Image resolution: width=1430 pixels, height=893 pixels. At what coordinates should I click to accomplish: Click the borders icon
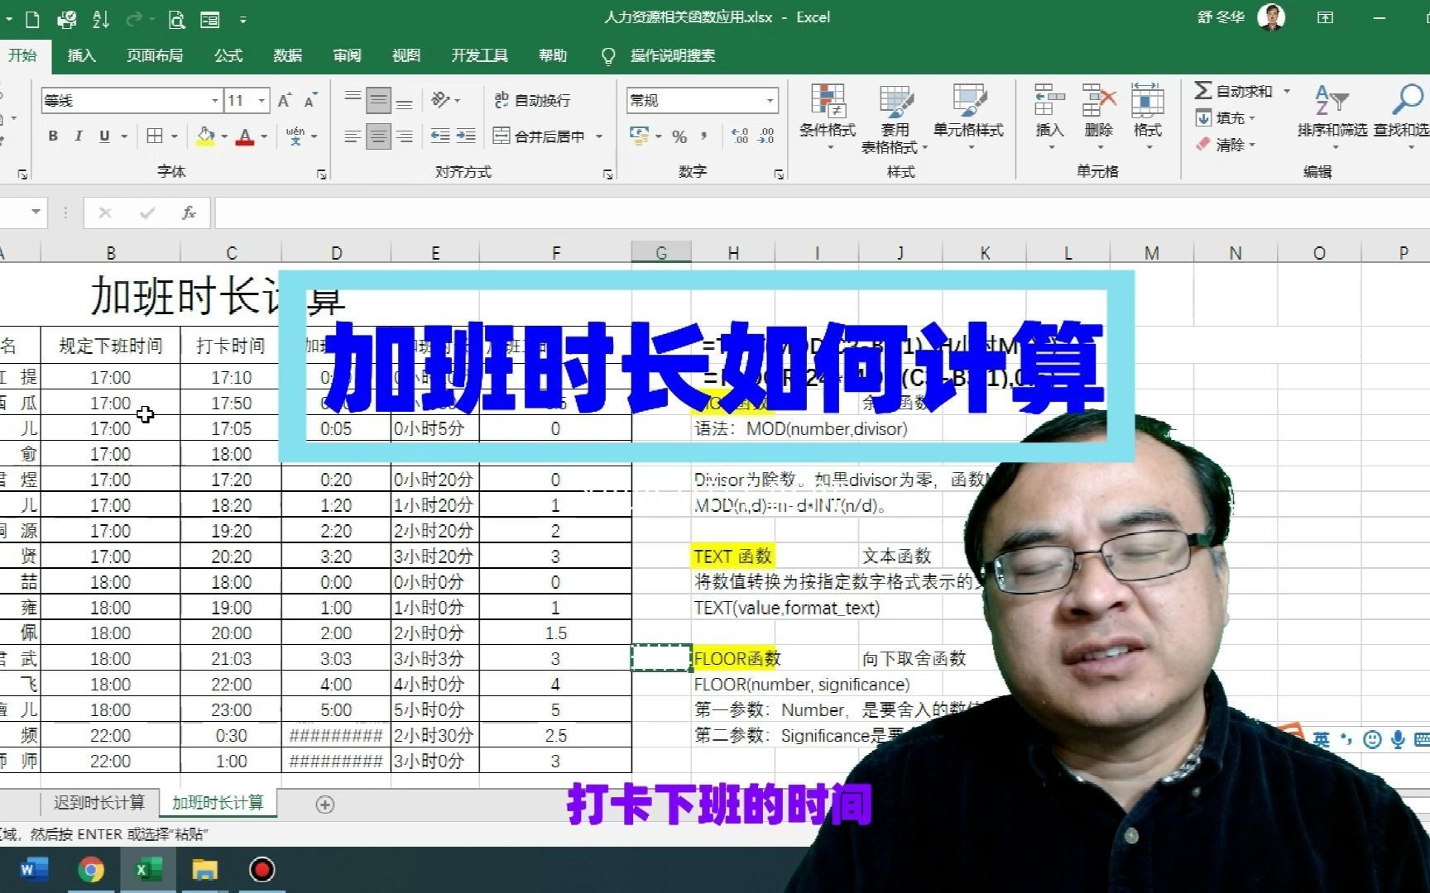155,136
